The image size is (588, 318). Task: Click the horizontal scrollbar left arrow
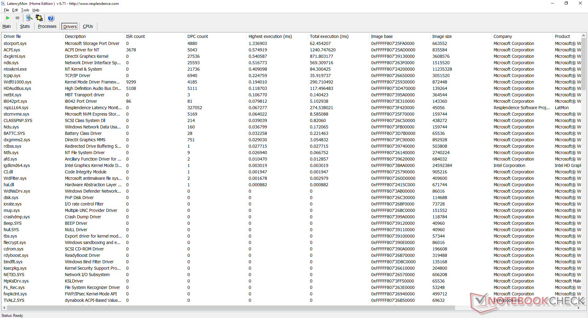click(x=4, y=308)
